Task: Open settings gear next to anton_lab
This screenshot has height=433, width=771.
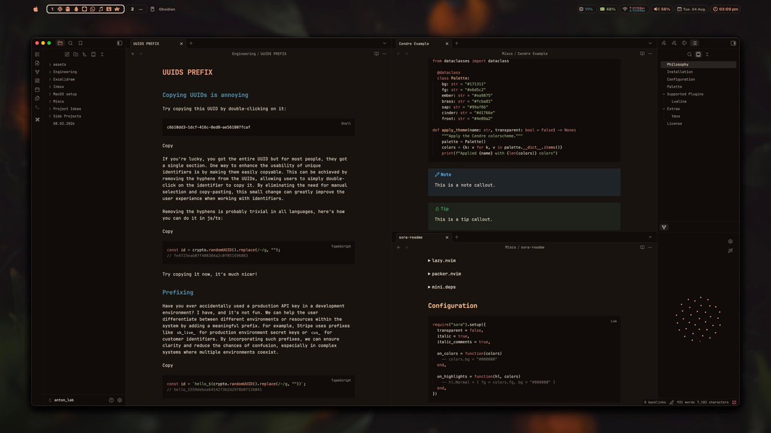Action: click(120, 400)
